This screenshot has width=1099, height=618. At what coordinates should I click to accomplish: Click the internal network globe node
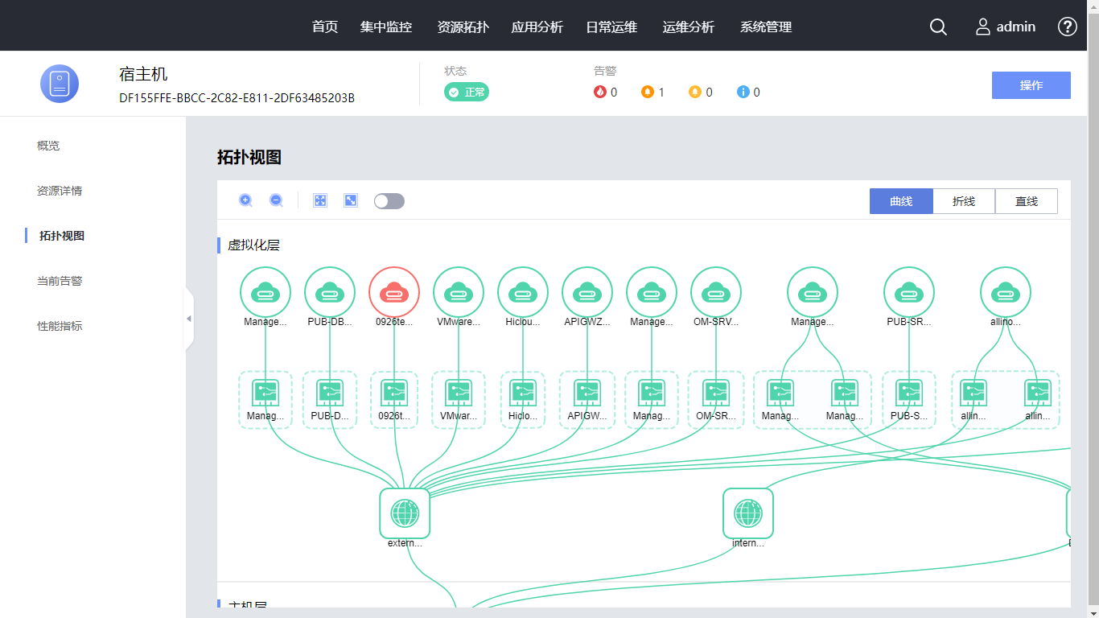748,513
